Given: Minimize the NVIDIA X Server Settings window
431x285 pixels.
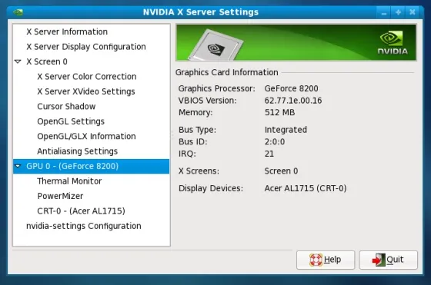Looking at the screenshot, I should (384, 12).
